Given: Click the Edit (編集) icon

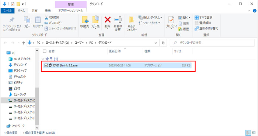Looking at the screenshot, I should pyautogui.click(x=180, y=24).
